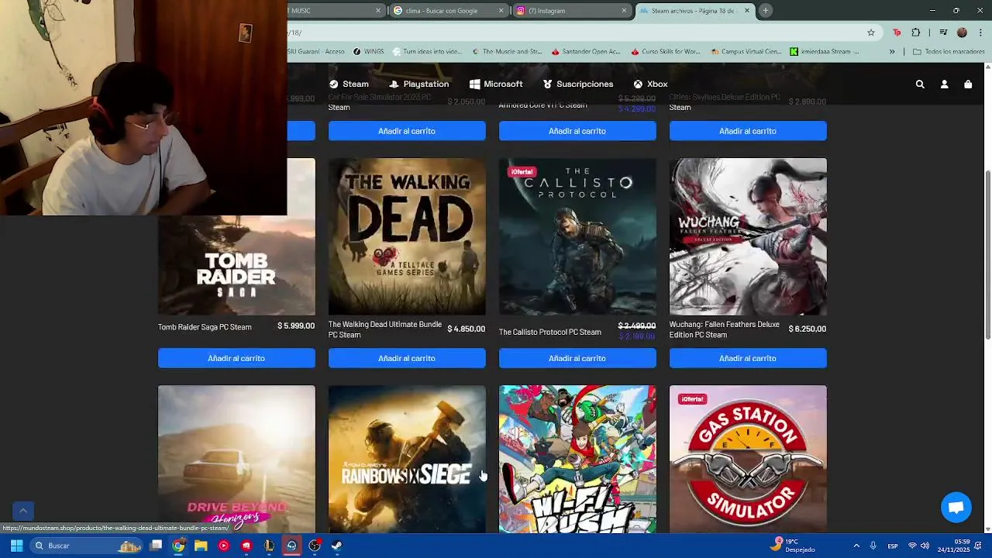Image resolution: width=992 pixels, height=558 pixels.
Task: Open Wuchang Deluxe Edition PC Steam title link
Action: tap(725, 329)
